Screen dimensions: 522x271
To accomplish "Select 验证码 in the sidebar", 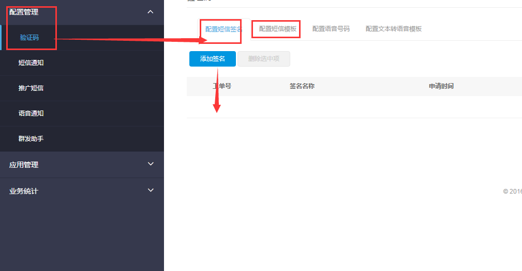I will tap(29, 38).
